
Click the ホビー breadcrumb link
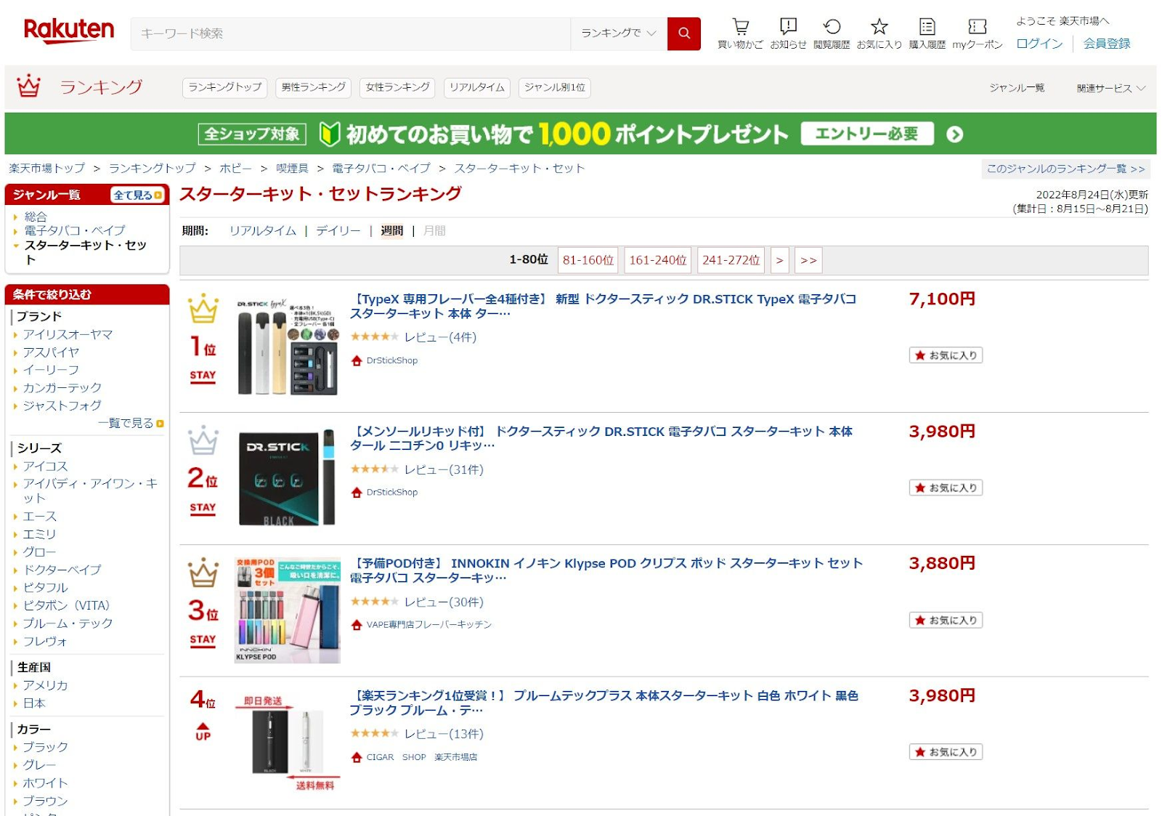click(x=235, y=169)
